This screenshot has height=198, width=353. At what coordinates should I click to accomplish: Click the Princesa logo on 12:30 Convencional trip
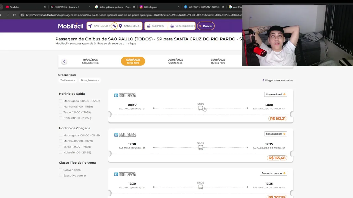pos(125,135)
